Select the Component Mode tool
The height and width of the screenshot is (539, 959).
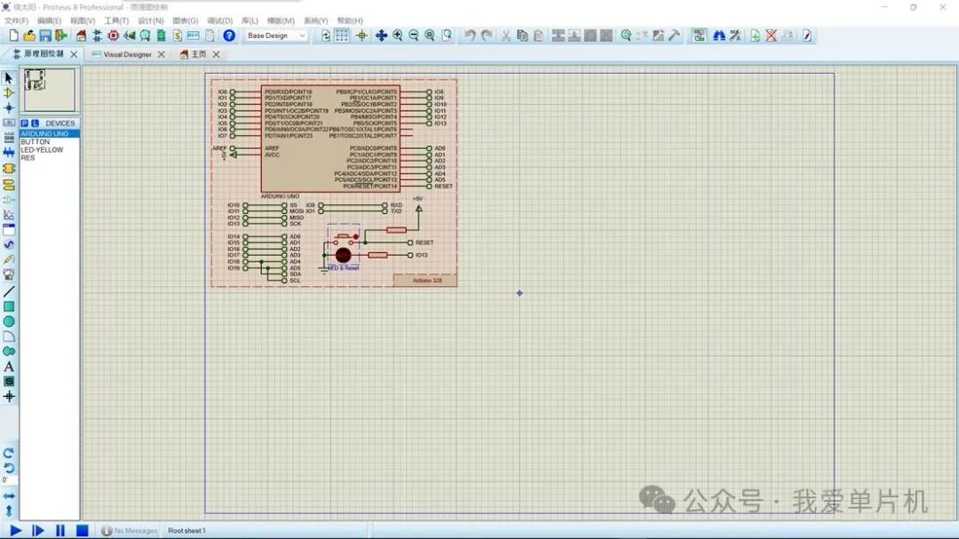(9, 93)
